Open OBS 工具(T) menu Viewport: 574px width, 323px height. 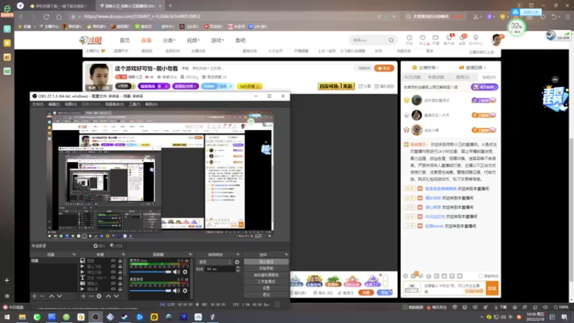pyautogui.click(x=134, y=104)
